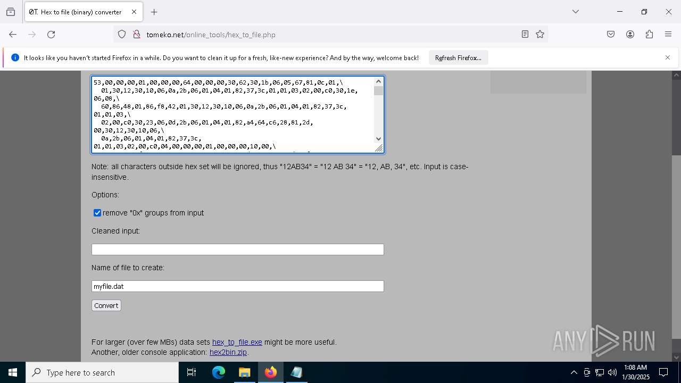
Task: Click the volume speaker tray icon
Action: click(x=612, y=372)
